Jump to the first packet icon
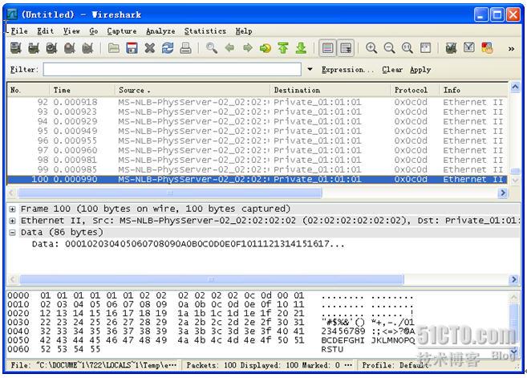The image size is (527, 378). 283,48
